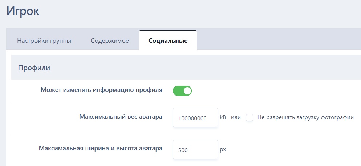The width and height of the screenshot is (361, 166).
Task: Click Максимальная ширина и высота аватара label
Action: 100,148
